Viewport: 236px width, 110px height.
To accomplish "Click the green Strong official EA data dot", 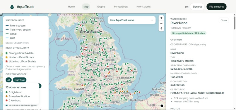I will click(x=6, y=53).
